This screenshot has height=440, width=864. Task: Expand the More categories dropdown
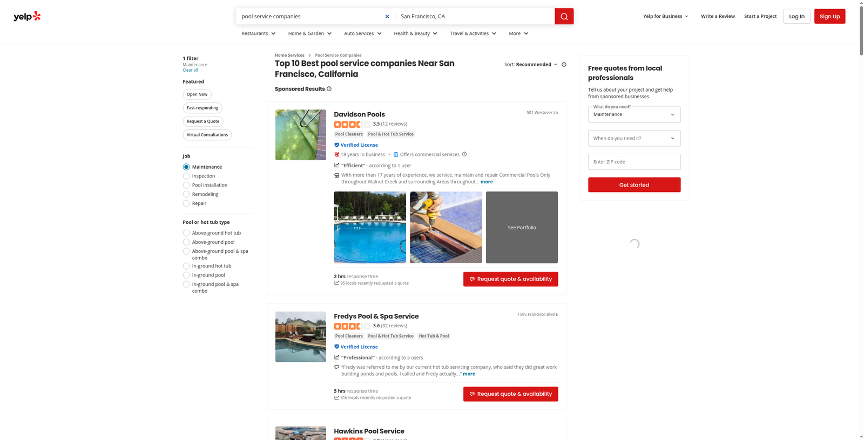518,33
